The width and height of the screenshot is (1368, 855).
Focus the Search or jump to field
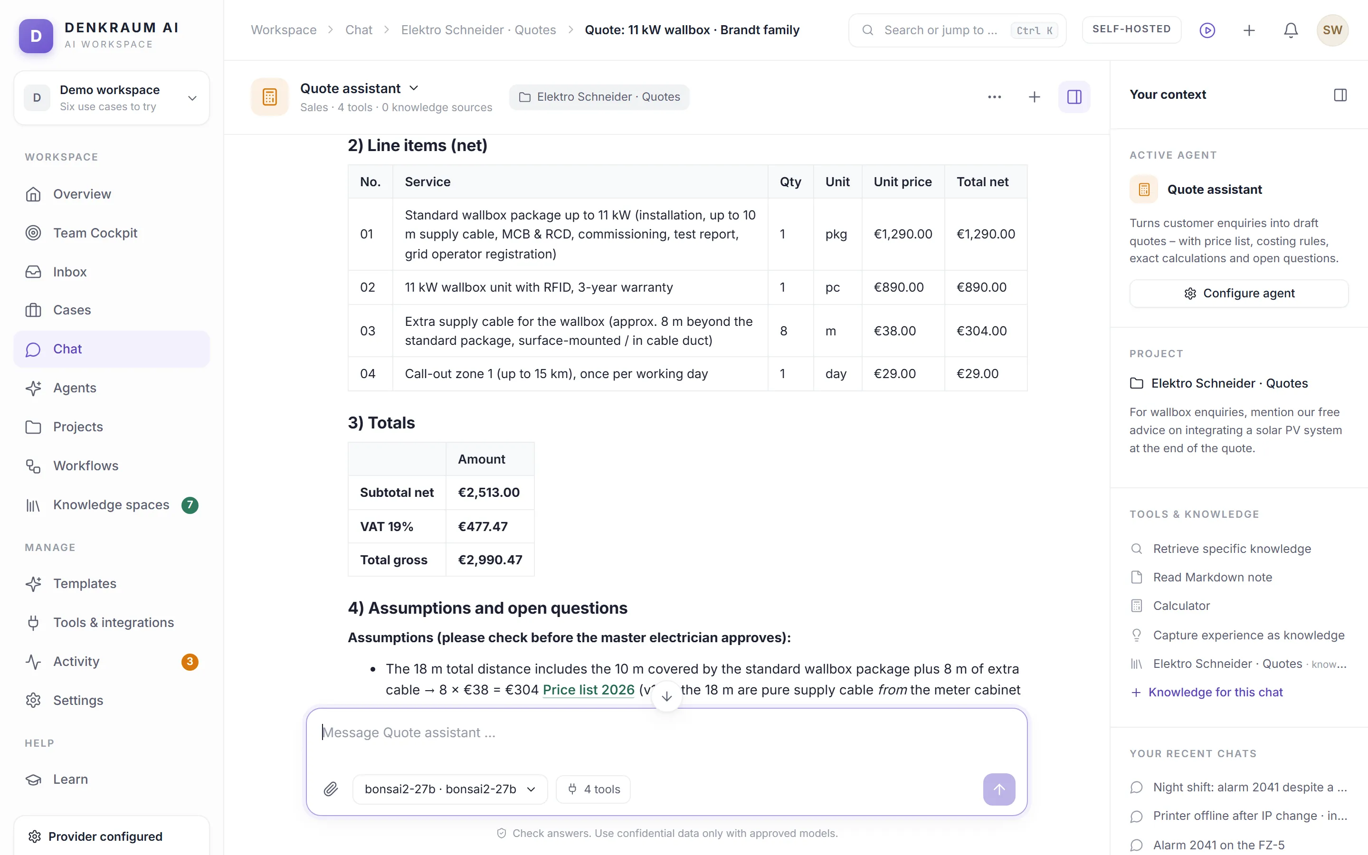[957, 30]
